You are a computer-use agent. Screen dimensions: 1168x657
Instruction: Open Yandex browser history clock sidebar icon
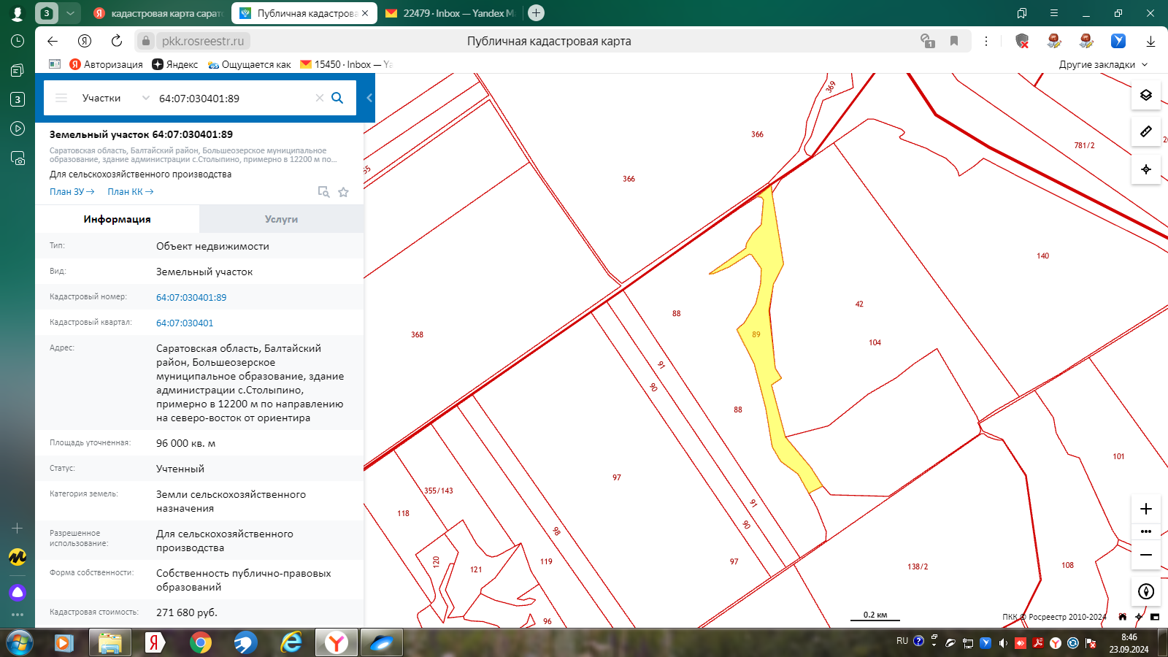[18, 41]
